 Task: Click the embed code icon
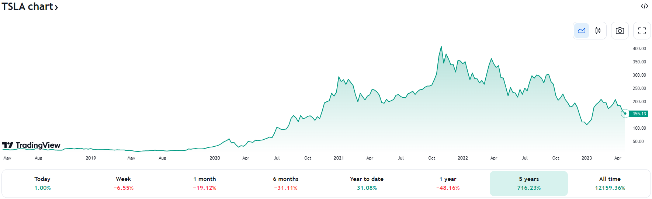[x=644, y=6]
